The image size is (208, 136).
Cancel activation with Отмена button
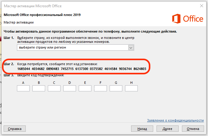[x=193, y=129]
